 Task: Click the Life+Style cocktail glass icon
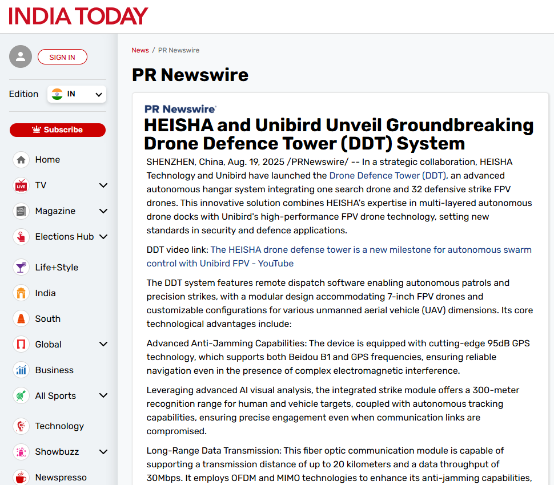pos(21,268)
